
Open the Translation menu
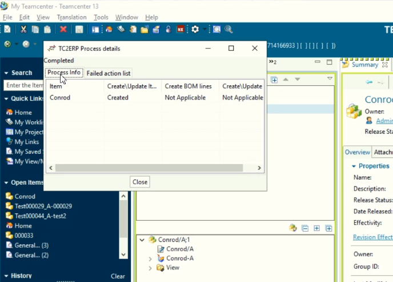point(71,17)
